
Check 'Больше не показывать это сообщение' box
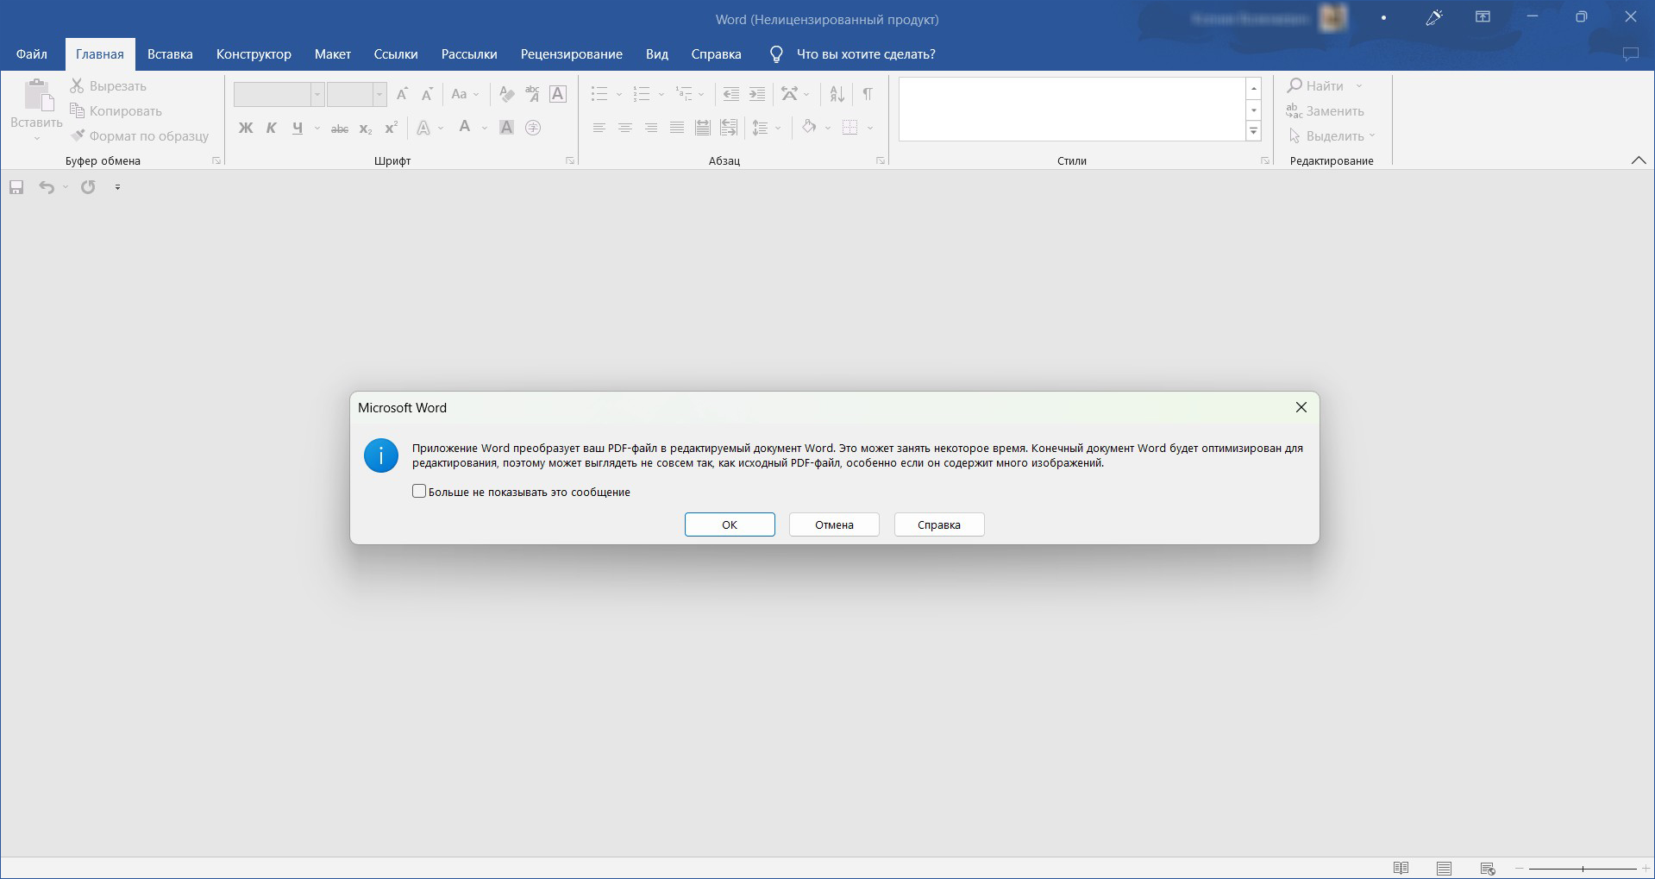pyautogui.click(x=419, y=491)
